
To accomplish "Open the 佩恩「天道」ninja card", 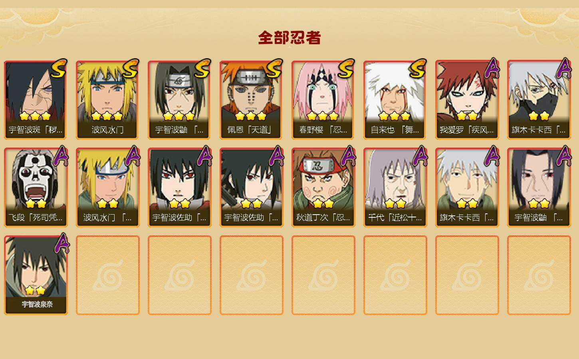I will (x=251, y=100).
